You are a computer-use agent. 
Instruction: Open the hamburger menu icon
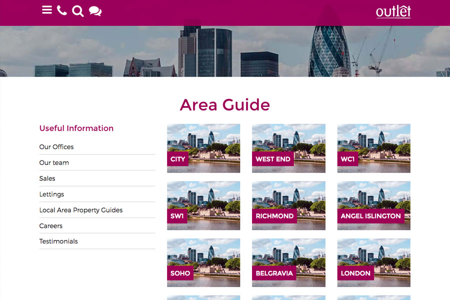(x=47, y=10)
